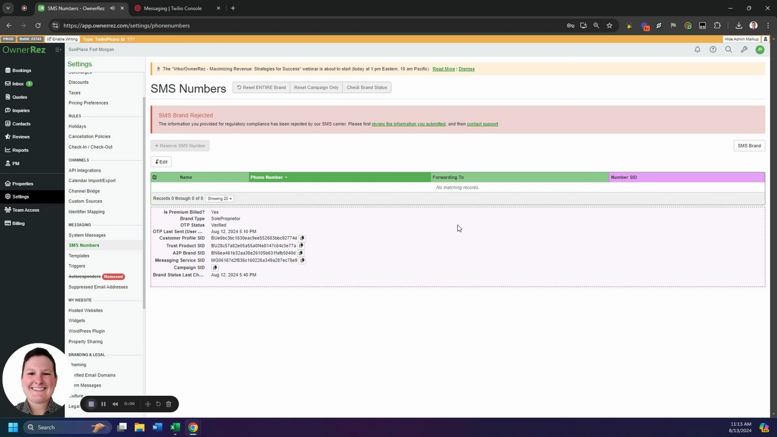
Task: Dismiss the webinar banner
Action: pyautogui.click(x=467, y=69)
